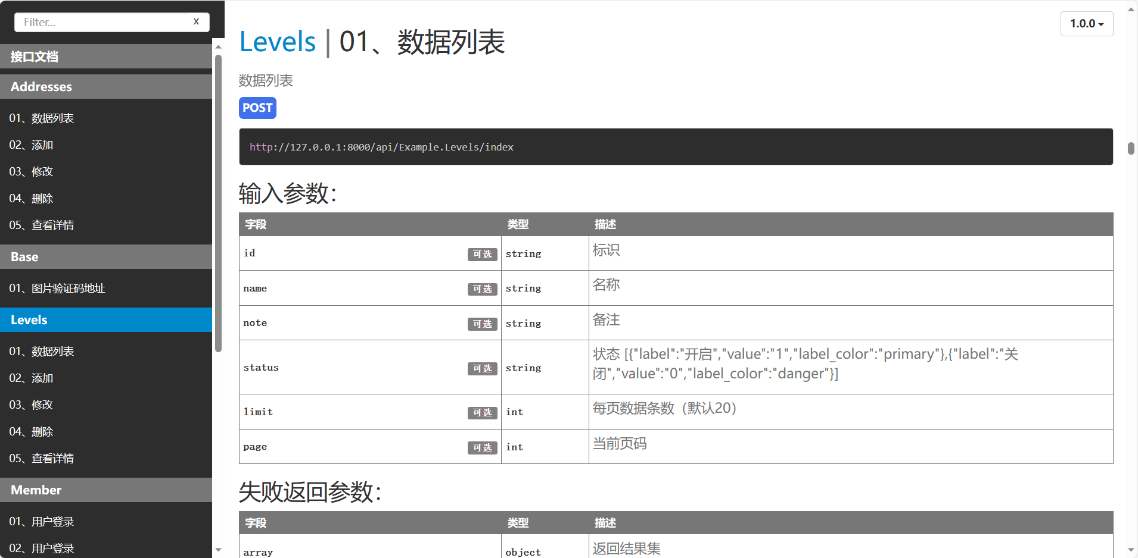The height and width of the screenshot is (558, 1138).
Task: Clear the filter with the x button
Action: [196, 21]
